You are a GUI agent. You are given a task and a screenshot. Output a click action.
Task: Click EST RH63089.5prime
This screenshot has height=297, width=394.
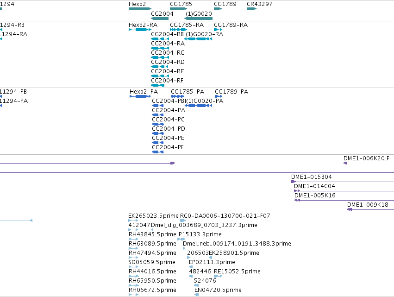coord(152,244)
